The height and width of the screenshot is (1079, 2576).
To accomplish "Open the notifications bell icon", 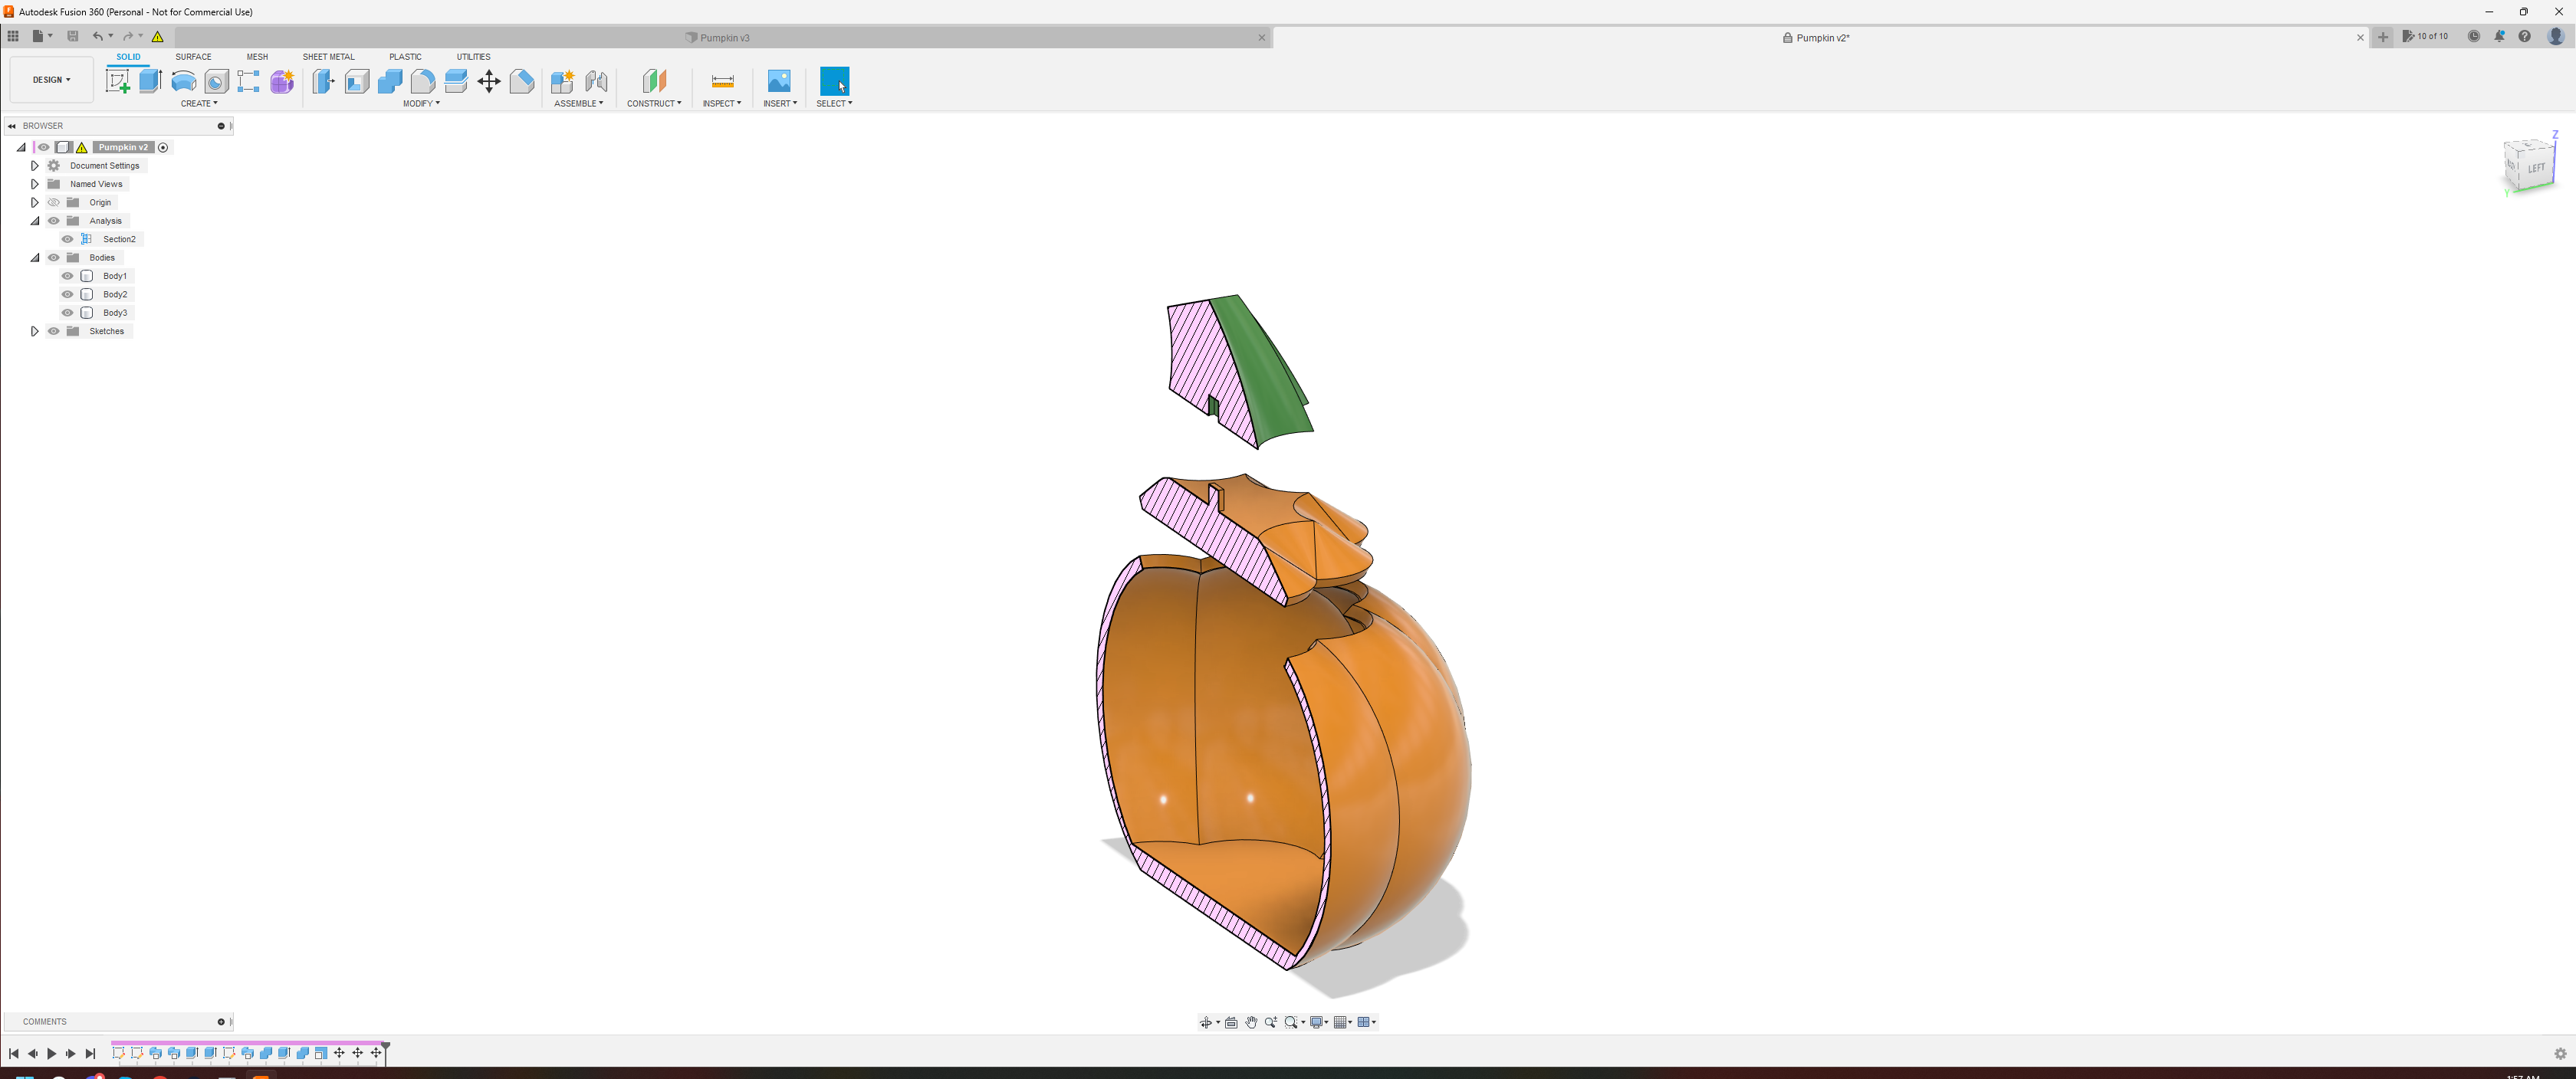I will tap(2499, 36).
